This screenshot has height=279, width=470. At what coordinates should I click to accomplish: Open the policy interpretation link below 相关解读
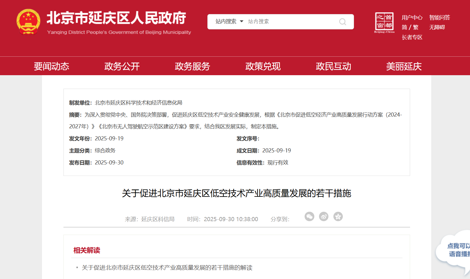pos(167,268)
